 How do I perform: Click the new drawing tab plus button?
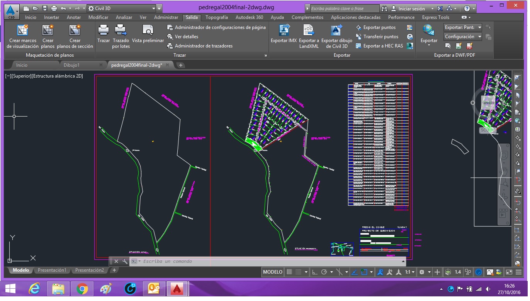point(180,65)
